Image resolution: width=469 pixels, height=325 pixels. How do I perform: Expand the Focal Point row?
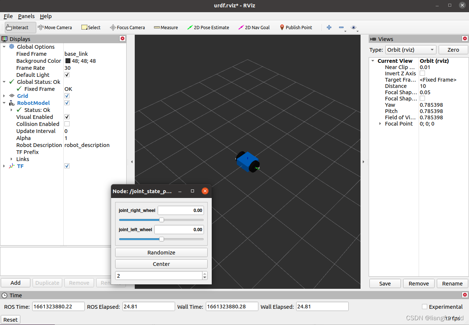pos(380,124)
